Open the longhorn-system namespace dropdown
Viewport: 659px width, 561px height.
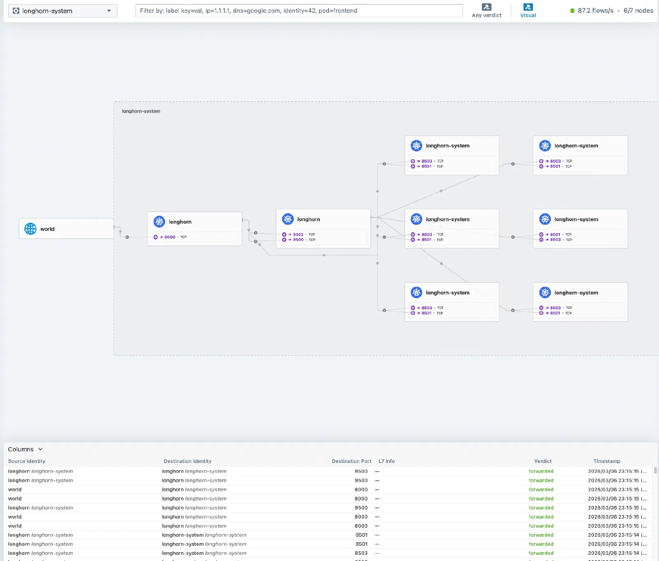point(63,11)
